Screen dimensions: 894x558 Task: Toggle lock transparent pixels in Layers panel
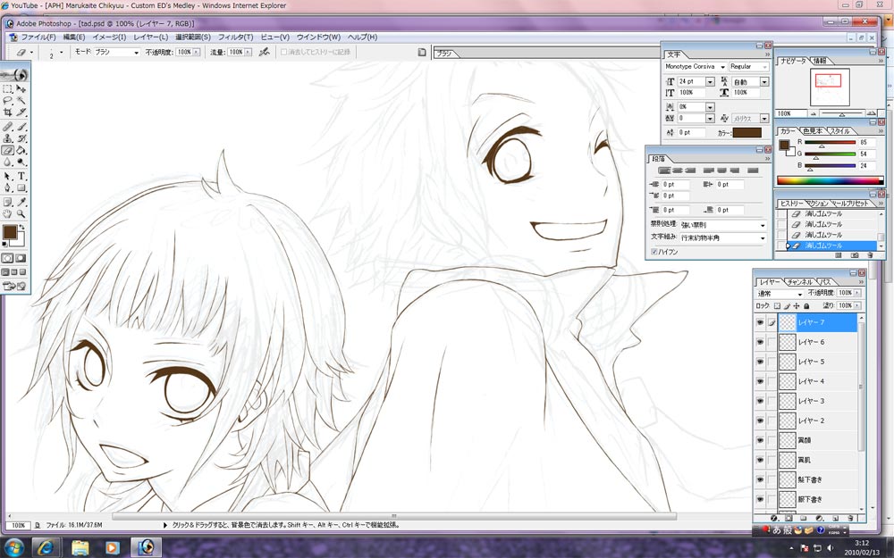(777, 305)
